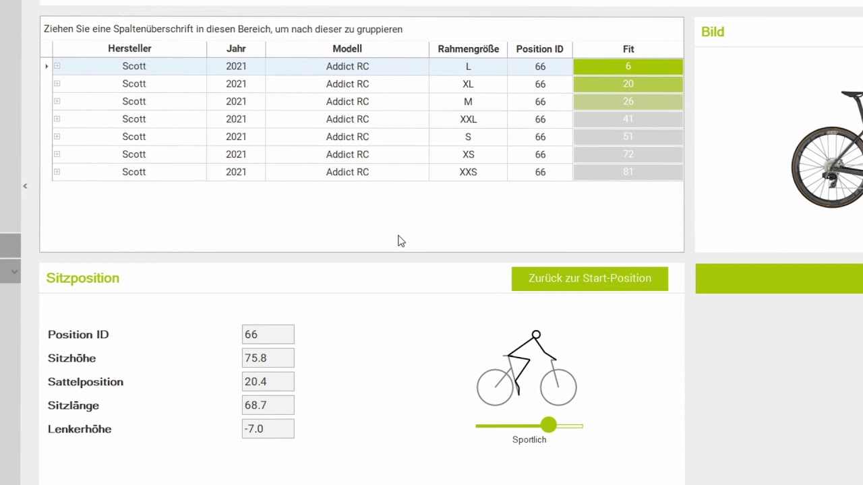Viewport: 863px width, 485px height.
Task: Expand the Scott Addict RC M row
Action: click(57, 101)
